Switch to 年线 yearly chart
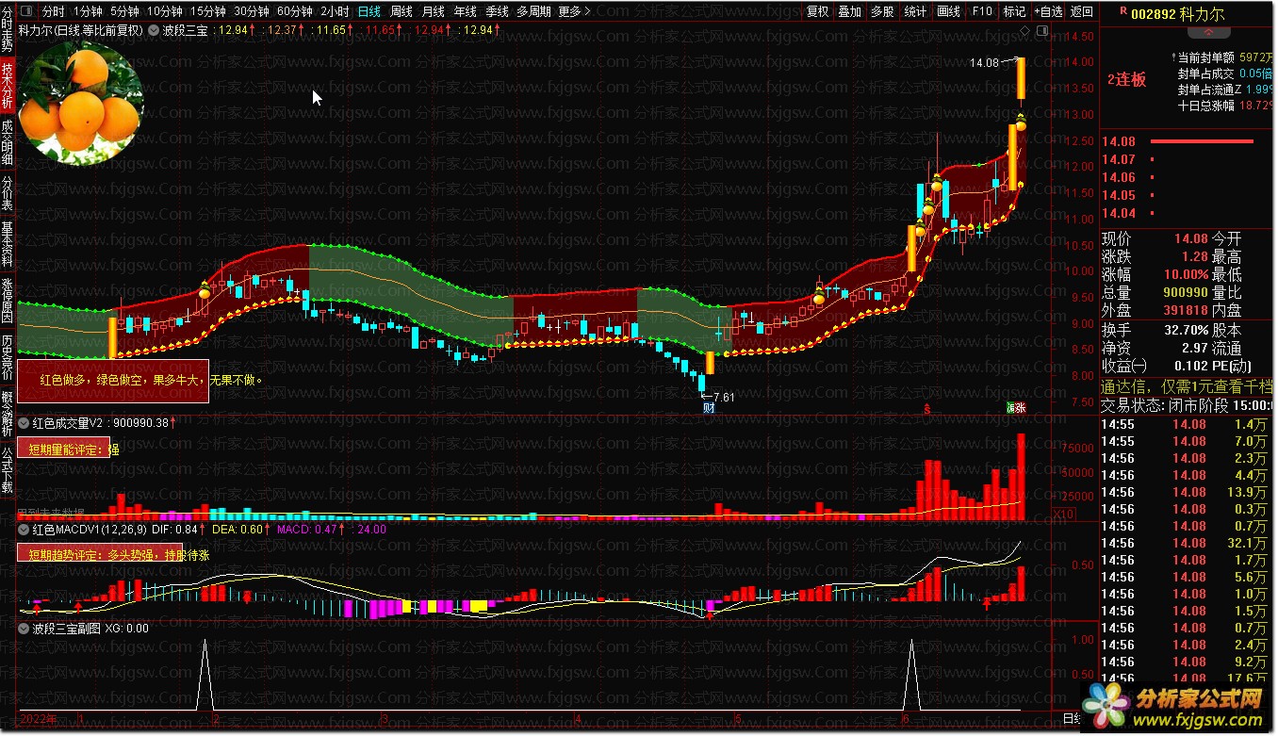1278x736 pixels. 466,11
